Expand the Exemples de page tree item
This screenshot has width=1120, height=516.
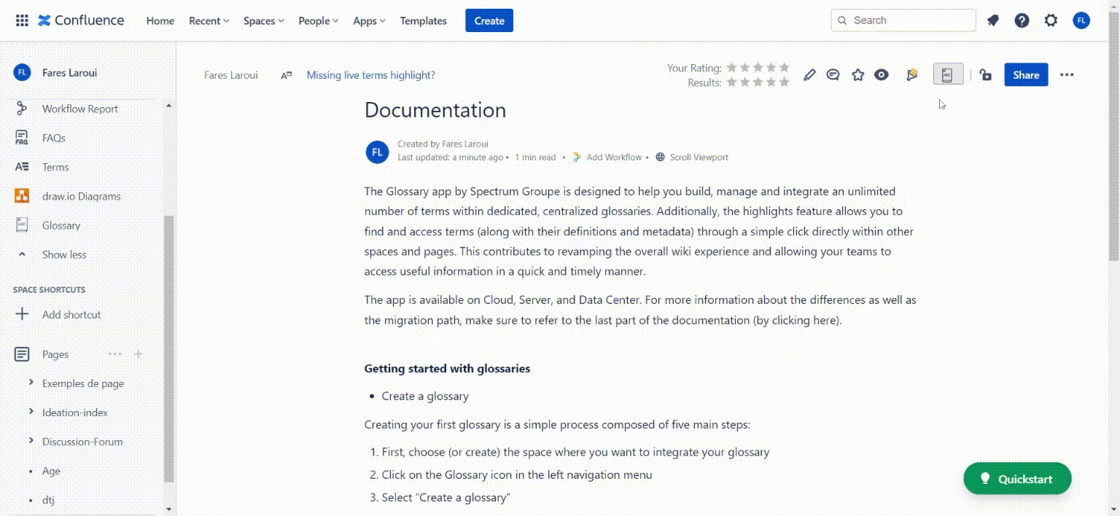[x=31, y=383]
